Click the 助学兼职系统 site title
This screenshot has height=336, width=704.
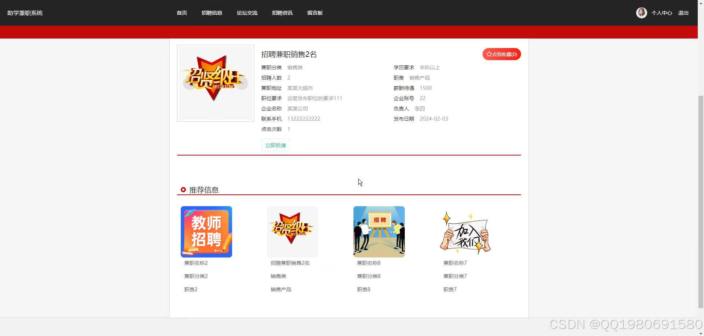click(x=24, y=12)
